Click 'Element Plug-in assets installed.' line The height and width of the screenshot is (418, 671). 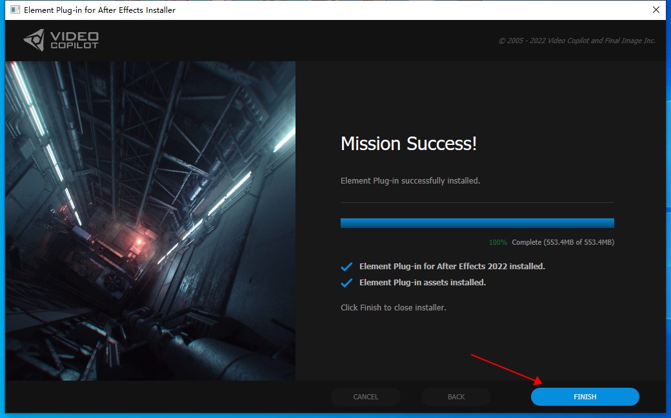tap(423, 283)
